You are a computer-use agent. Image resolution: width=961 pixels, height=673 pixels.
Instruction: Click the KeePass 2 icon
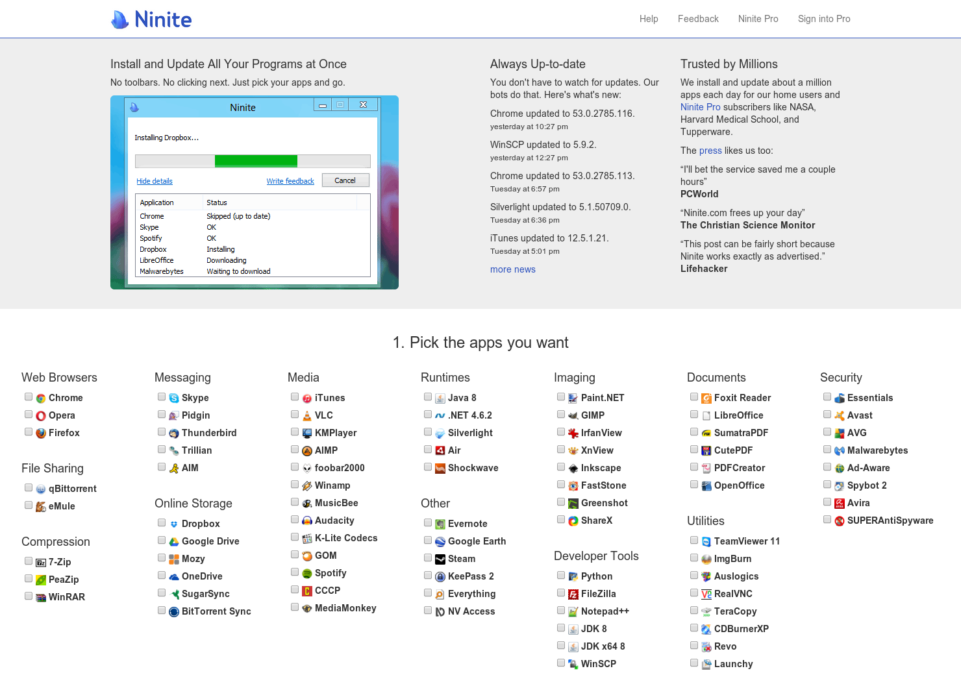coord(440,577)
